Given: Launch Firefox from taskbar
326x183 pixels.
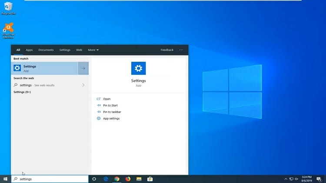Looking at the screenshot, I should click(128, 179).
